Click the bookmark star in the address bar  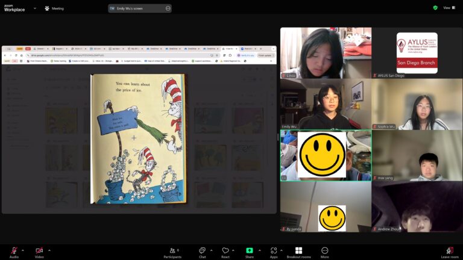pyautogui.click(x=217, y=55)
